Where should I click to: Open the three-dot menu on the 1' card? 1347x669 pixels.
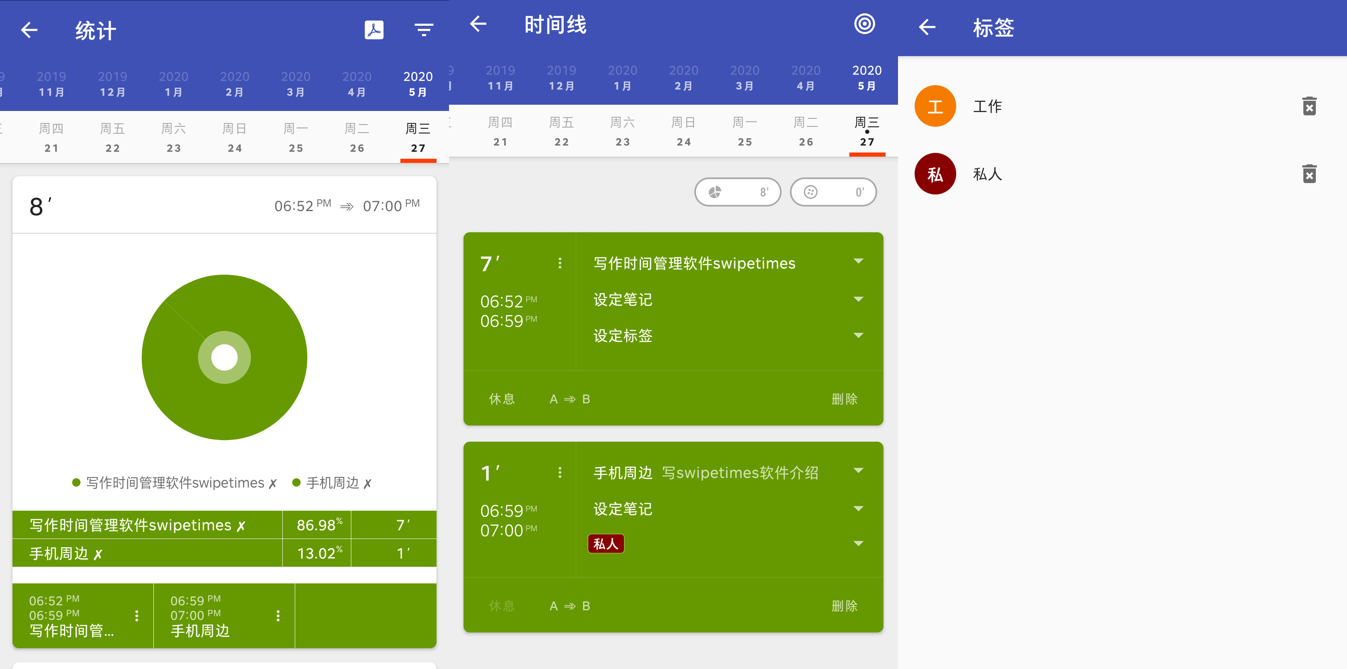coord(560,472)
